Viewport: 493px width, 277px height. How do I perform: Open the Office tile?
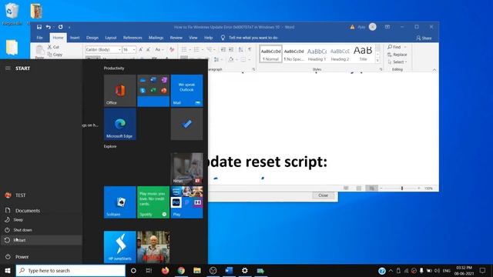[x=120, y=91]
